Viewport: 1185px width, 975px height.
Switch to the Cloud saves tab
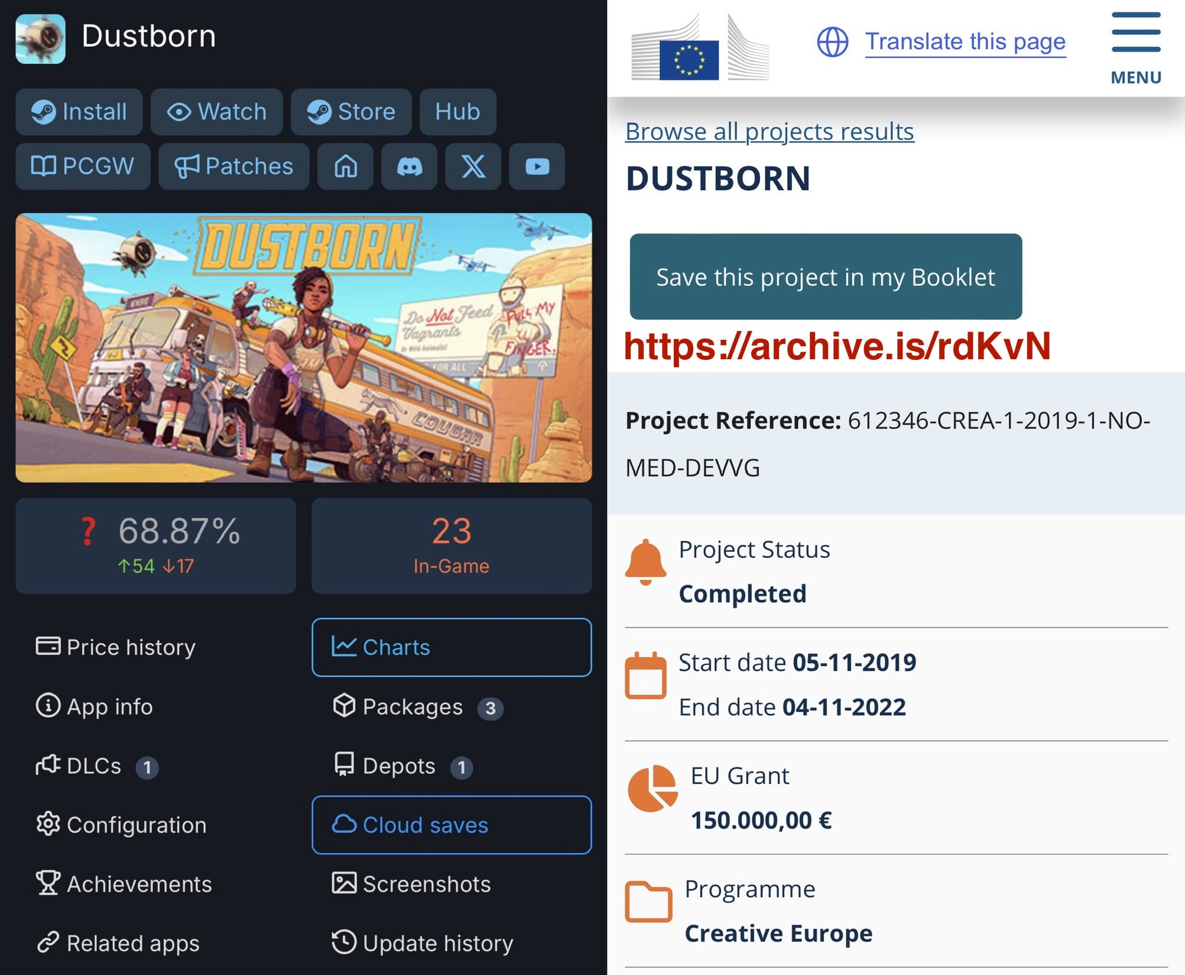tap(452, 825)
